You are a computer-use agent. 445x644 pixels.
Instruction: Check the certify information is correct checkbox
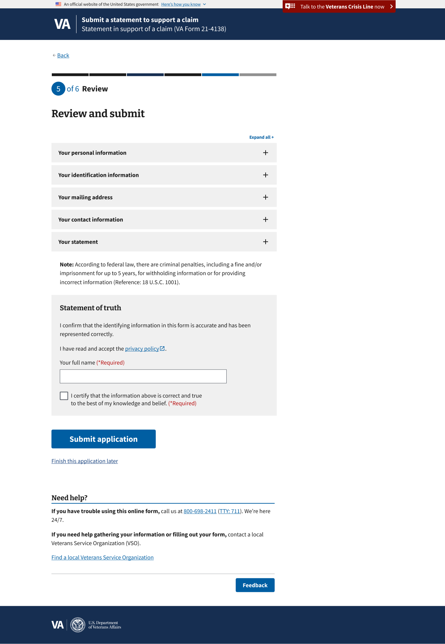pyautogui.click(x=64, y=396)
